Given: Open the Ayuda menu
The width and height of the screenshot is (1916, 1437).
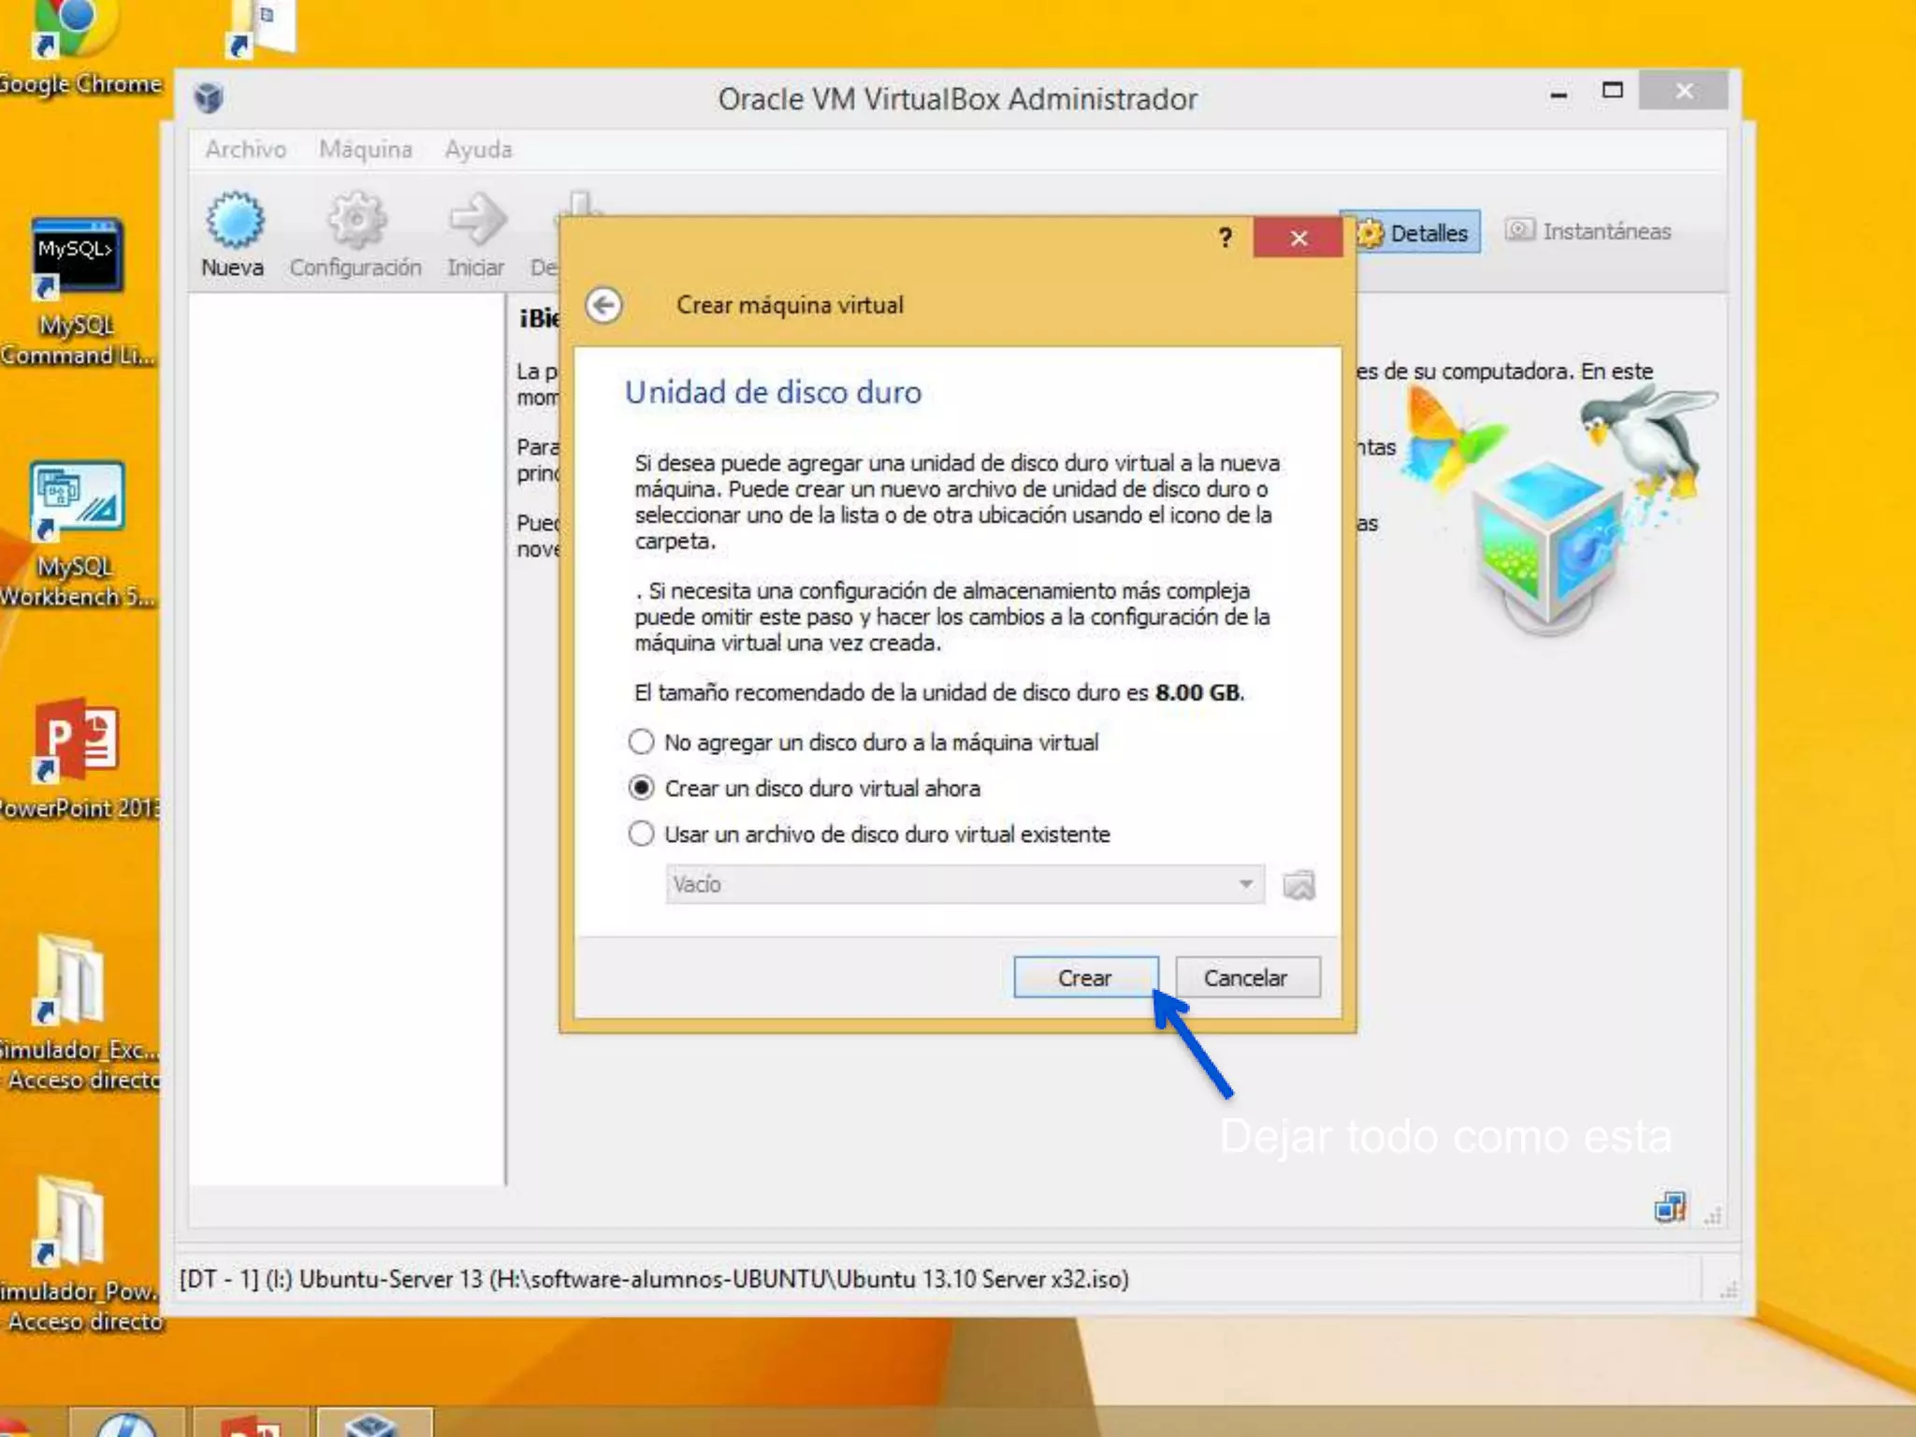Looking at the screenshot, I should [x=478, y=150].
